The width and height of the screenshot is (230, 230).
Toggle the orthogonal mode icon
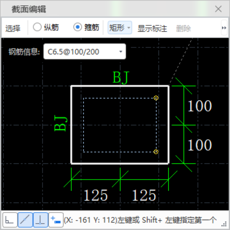pos(10,220)
